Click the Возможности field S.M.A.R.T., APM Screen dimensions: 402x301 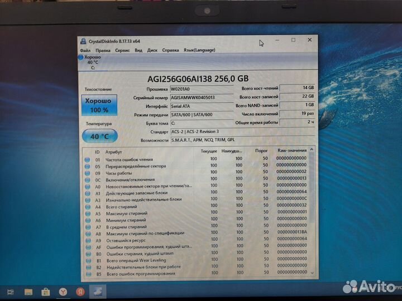click(242, 140)
